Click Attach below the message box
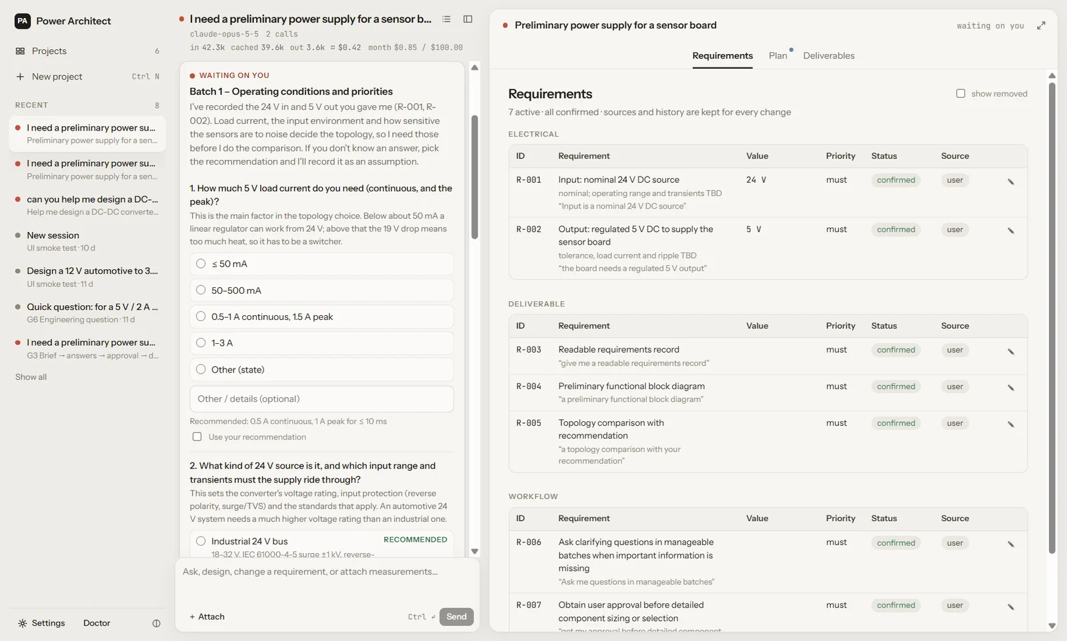The height and width of the screenshot is (641, 1067). 207,617
